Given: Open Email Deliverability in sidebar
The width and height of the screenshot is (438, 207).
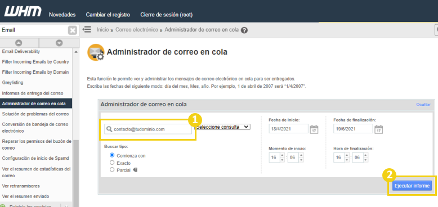Looking at the screenshot, I should 21,52.
